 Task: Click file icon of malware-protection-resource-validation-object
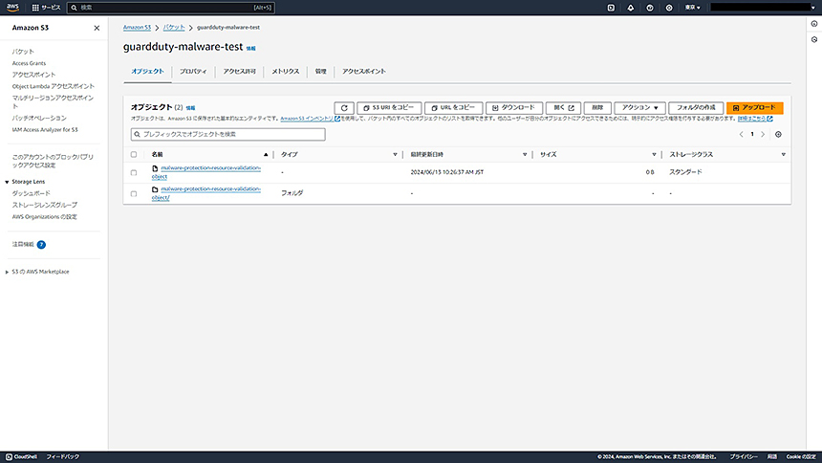(155, 168)
